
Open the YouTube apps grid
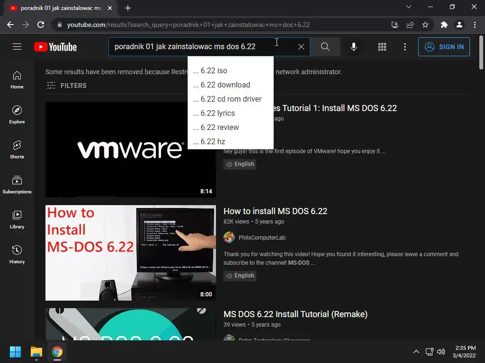coord(382,47)
